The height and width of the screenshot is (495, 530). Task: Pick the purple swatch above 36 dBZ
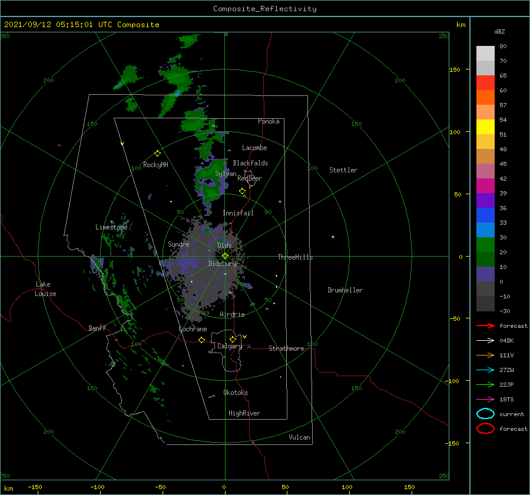point(485,200)
